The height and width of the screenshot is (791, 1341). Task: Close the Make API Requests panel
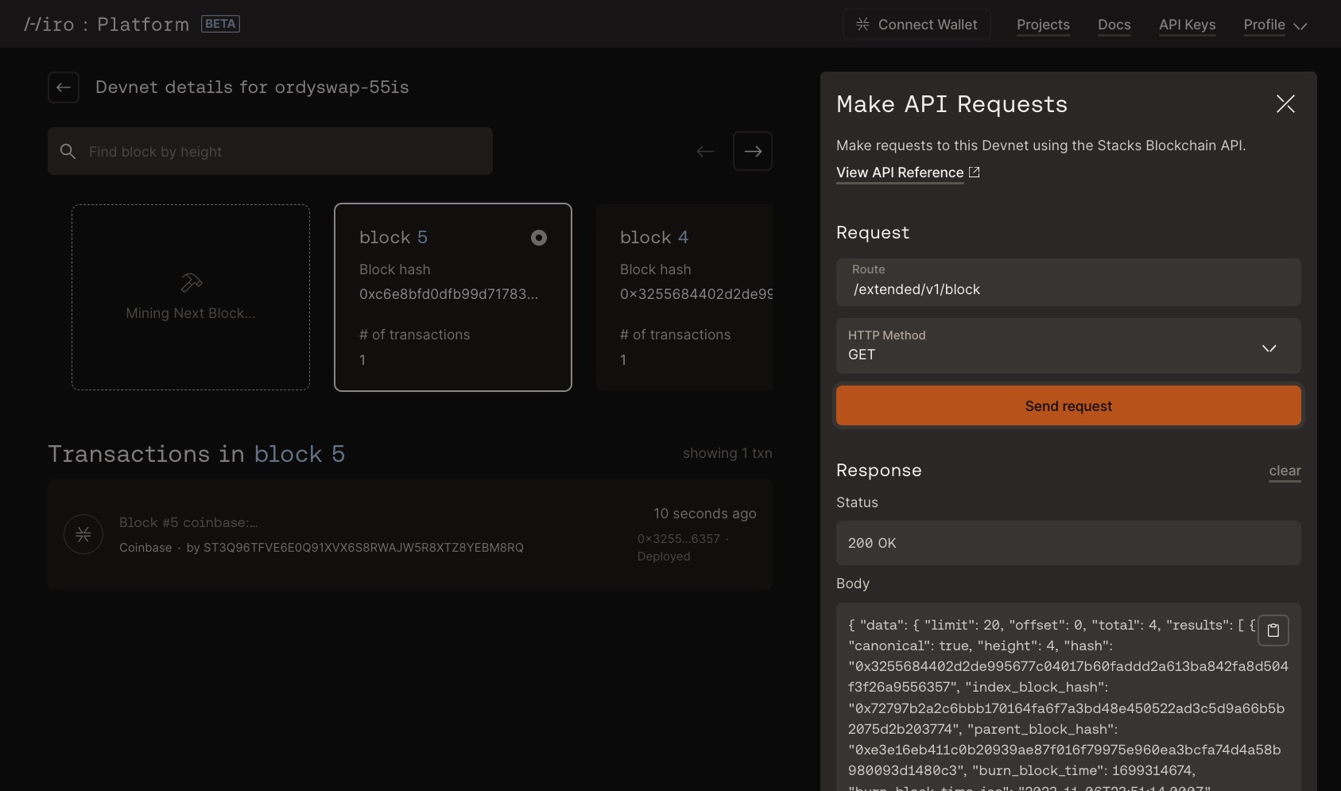[1285, 103]
